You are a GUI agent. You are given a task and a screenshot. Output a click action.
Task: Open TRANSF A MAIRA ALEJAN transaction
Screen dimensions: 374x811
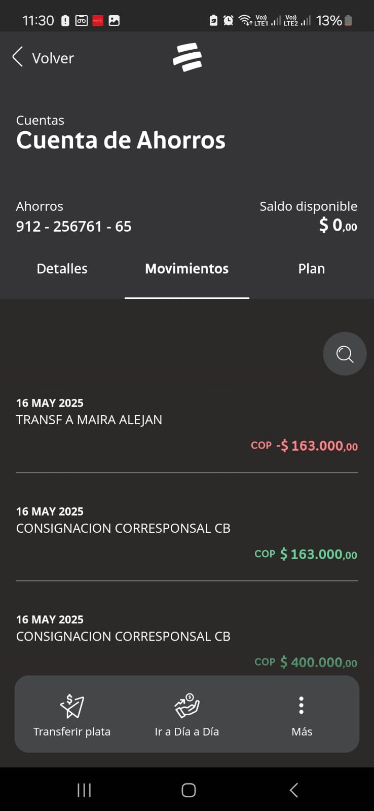tap(186, 425)
